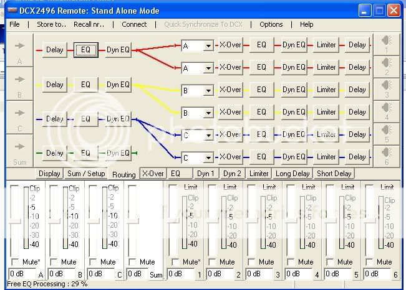
Task: Mute input channel B
Action: 53,262
